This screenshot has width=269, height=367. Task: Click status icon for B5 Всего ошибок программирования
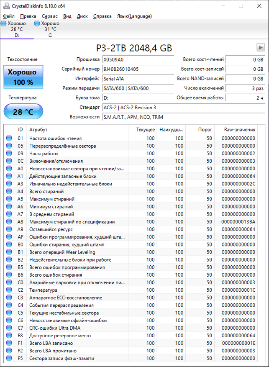(x=9, y=267)
